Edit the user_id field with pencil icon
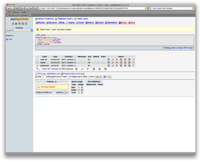201x162 pixels. tap(113, 60)
